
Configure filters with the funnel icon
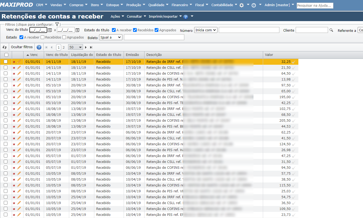pos(57,24)
